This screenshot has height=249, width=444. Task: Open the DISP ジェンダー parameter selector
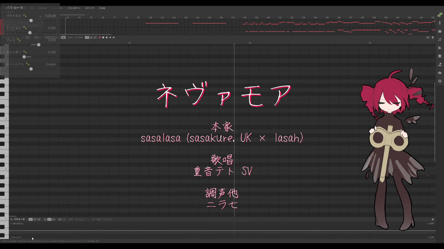click(104, 219)
